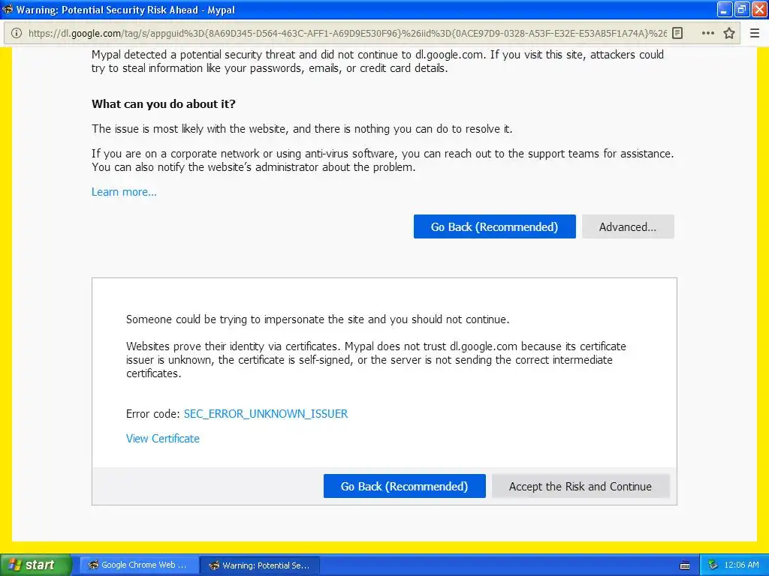Click the on-screen keyboard tray icon

click(x=685, y=565)
